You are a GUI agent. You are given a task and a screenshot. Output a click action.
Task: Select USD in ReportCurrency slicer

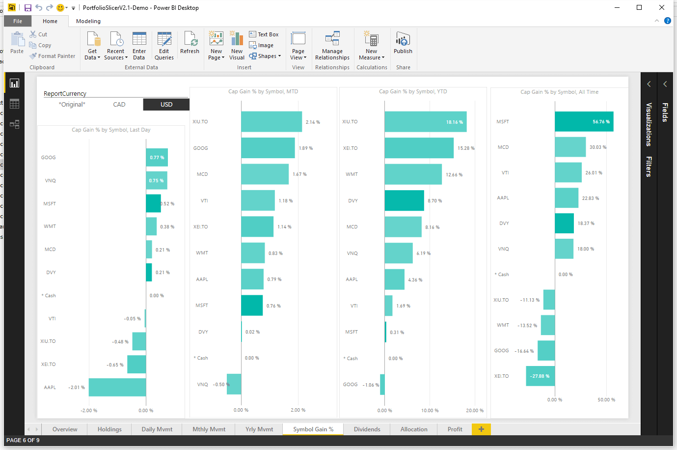[x=166, y=105]
